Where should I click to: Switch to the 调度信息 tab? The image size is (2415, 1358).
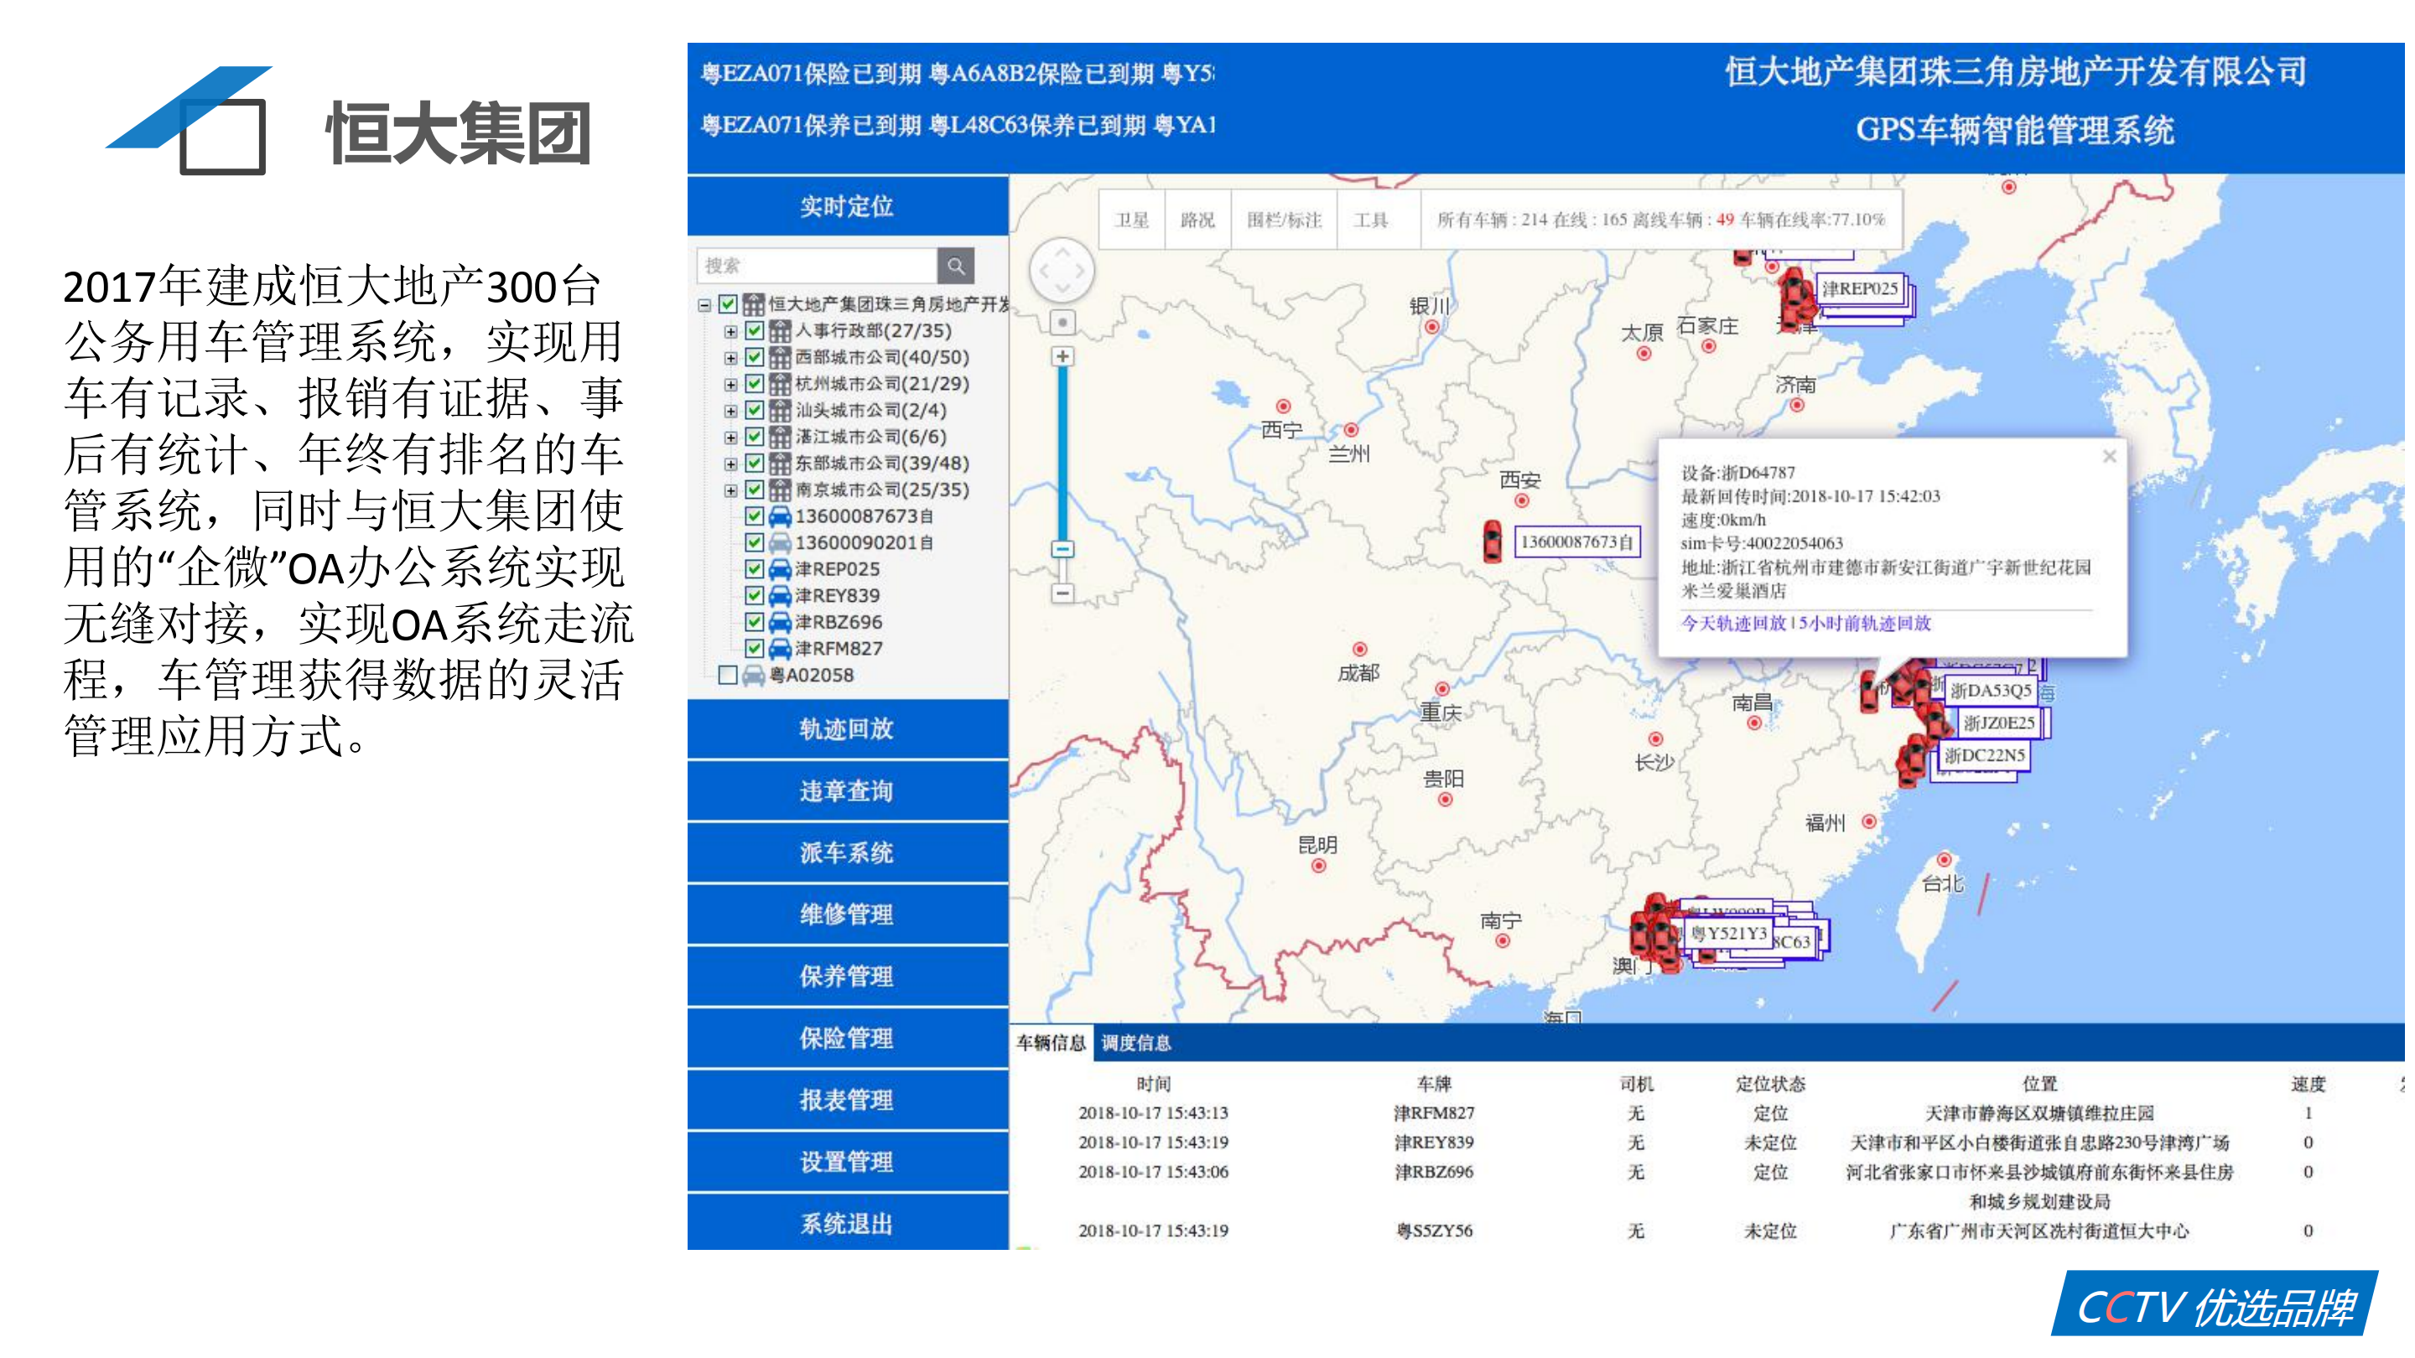coord(1135,1043)
